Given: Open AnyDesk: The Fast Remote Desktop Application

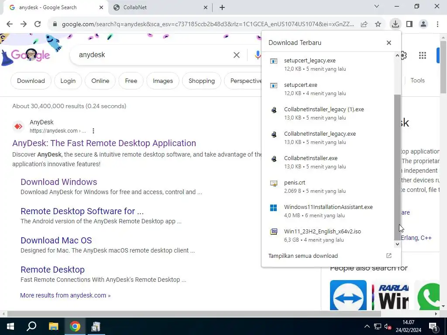Looking at the screenshot, I should coord(104,143).
